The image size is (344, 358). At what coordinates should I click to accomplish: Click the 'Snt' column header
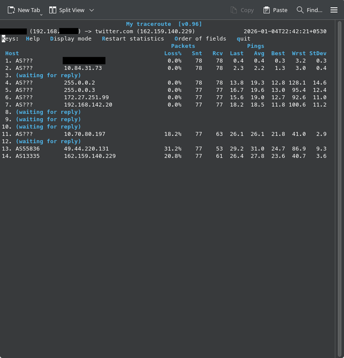pos(197,54)
